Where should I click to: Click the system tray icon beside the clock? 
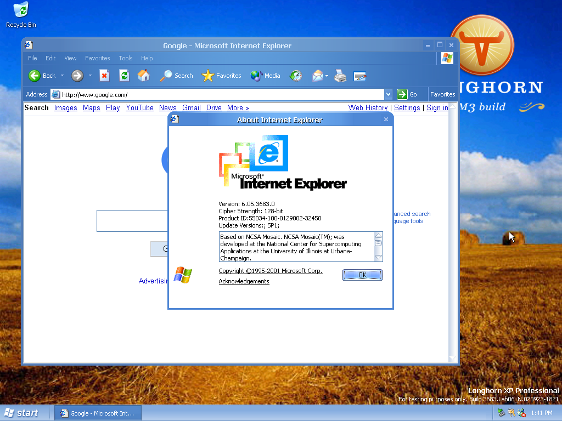pos(522,413)
